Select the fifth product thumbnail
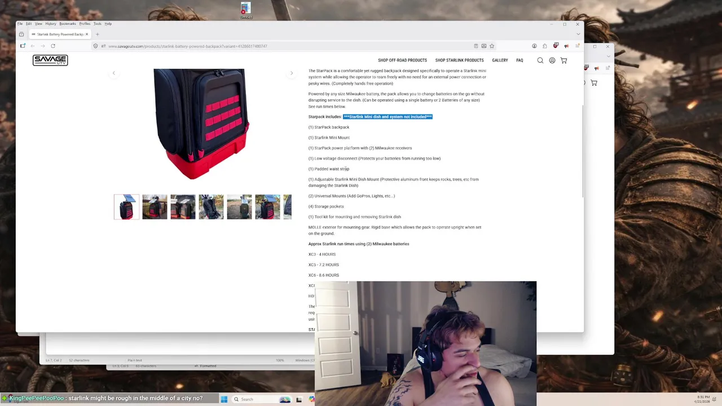The image size is (722, 406). click(239, 207)
